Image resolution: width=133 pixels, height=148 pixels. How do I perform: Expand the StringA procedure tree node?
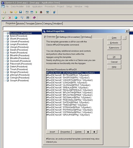coord(5,72)
